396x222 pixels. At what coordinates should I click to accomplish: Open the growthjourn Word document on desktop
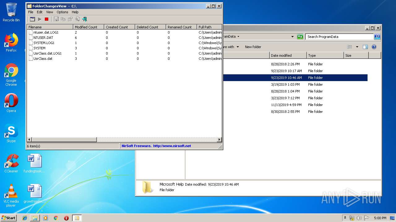pos(34,194)
